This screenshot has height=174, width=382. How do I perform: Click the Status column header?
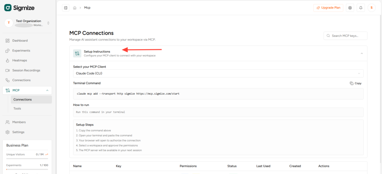tap(232, 166)
